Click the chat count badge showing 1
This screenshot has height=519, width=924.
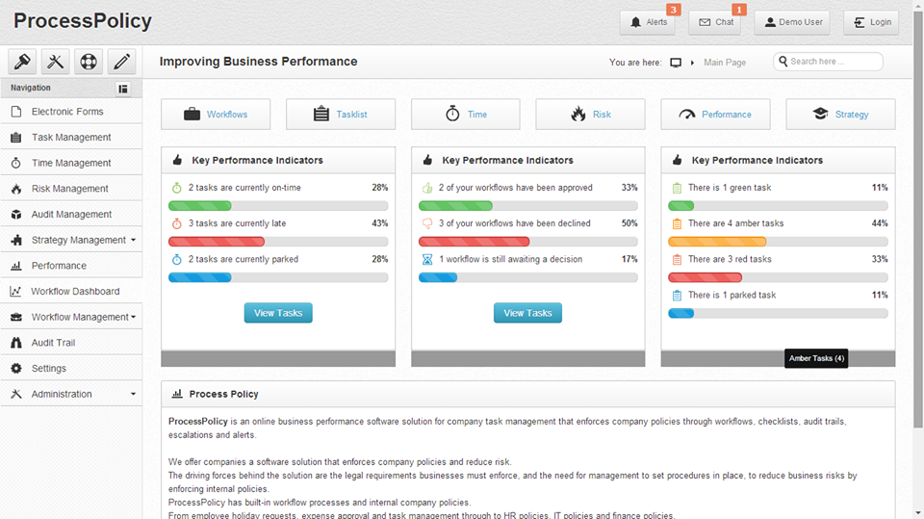point(739,10)
